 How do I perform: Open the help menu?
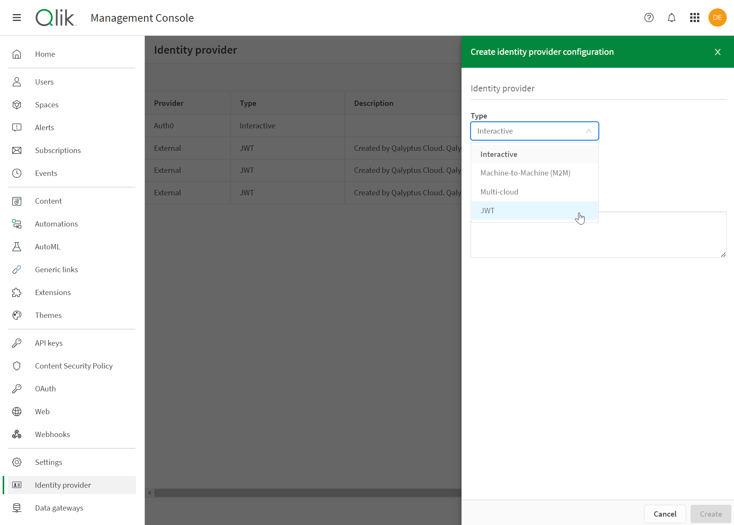[x=649, y=18]
